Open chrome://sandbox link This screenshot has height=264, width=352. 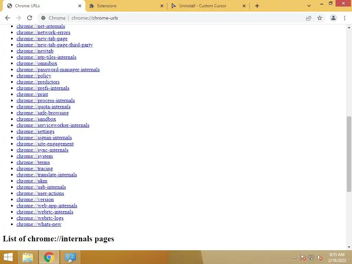click(x=36, y=119)
